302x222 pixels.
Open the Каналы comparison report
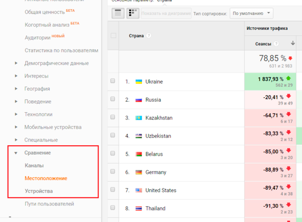pyautogui.click(x=34, y=165)
